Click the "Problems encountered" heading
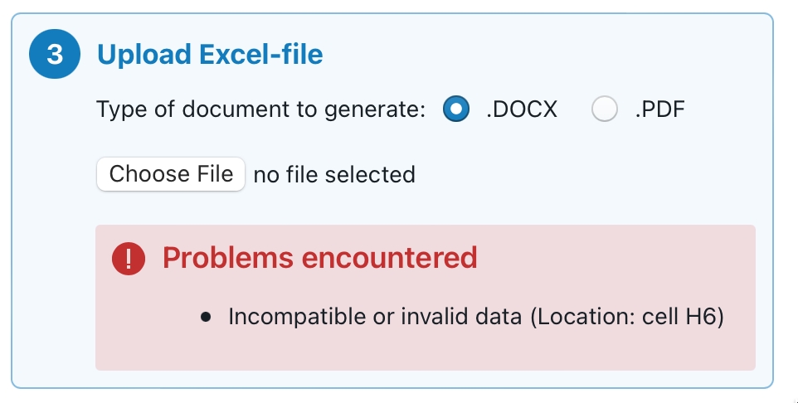 tap(319, 257)
